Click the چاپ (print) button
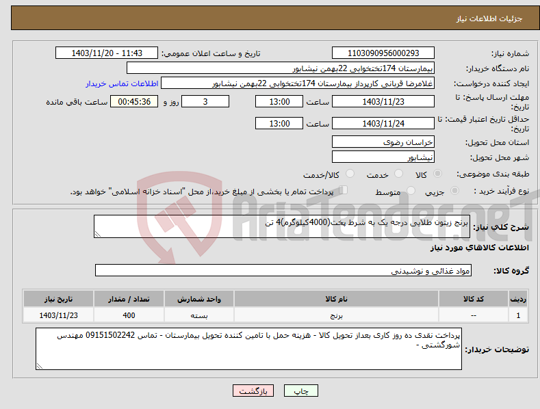 coord(300,391)
